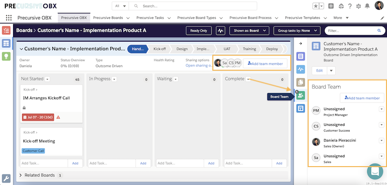The width and height of the screenshot is (387, 185).
Task: Open the tan documents panel icon
Action: tap(300, 82)
